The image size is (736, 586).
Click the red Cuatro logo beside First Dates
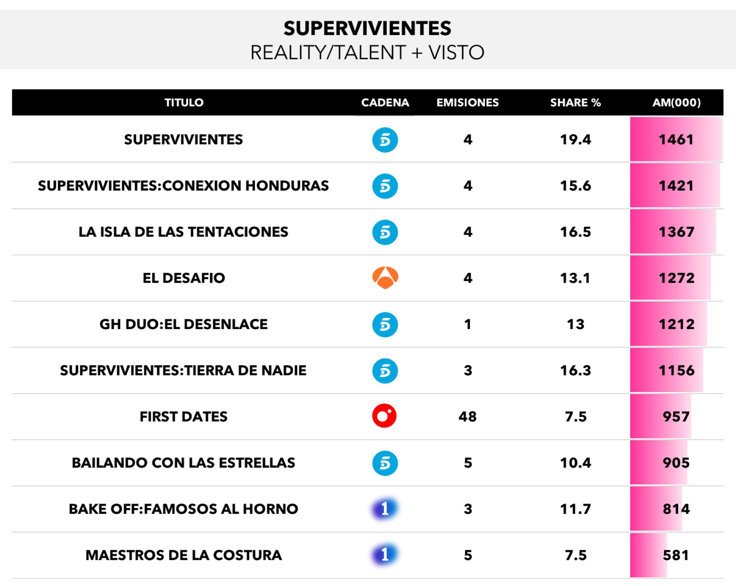coord(384,416)
